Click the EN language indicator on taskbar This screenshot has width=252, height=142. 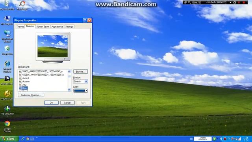pos(191,139)
